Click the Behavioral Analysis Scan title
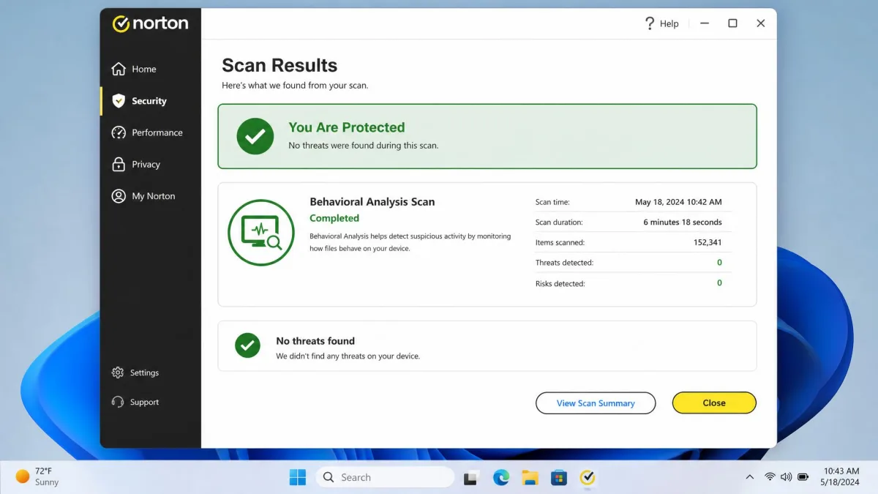 [372, 202]
